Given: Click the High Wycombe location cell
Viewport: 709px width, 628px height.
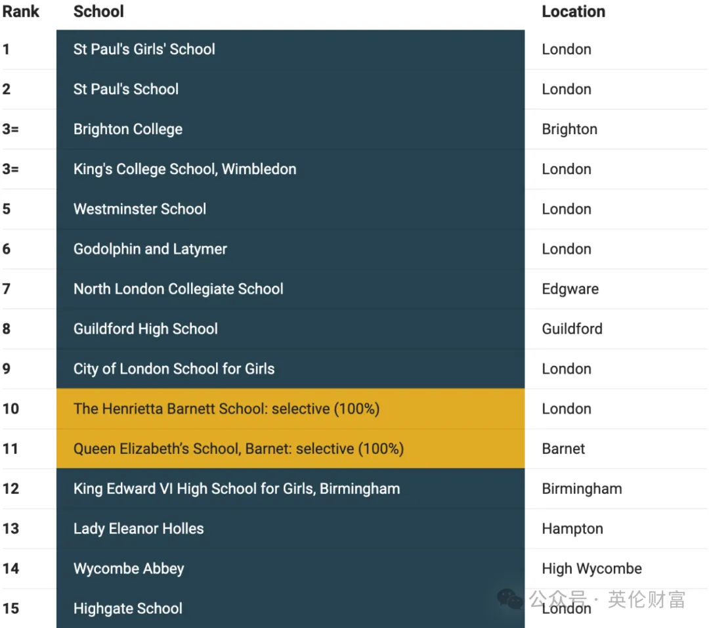Looking at the screenshot, I should [592, 569].
